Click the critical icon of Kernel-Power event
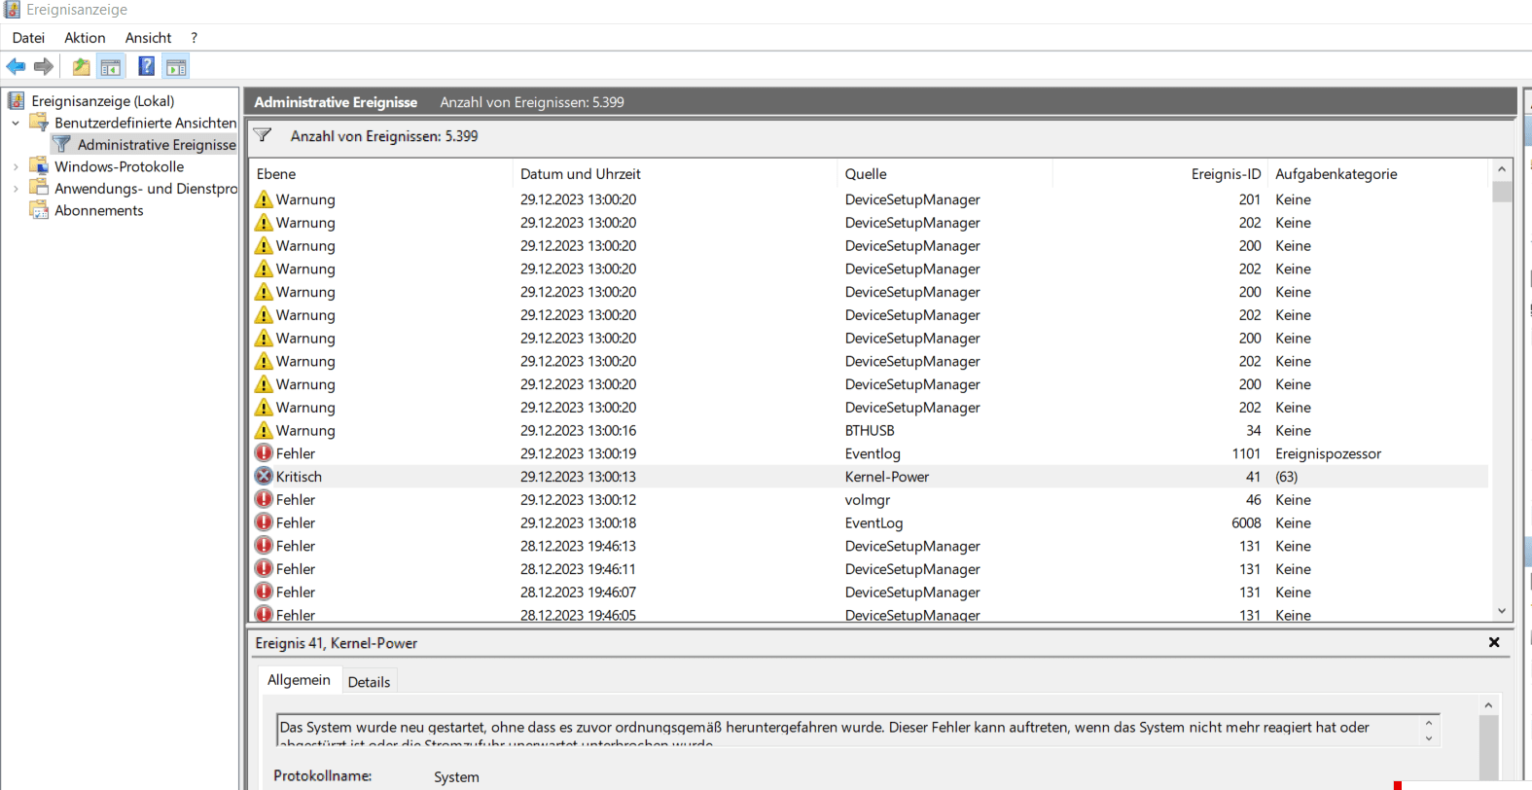Image resolution: width=1532 pixels, height=790 pixels. pyautogui.click(x=264, y=476)
